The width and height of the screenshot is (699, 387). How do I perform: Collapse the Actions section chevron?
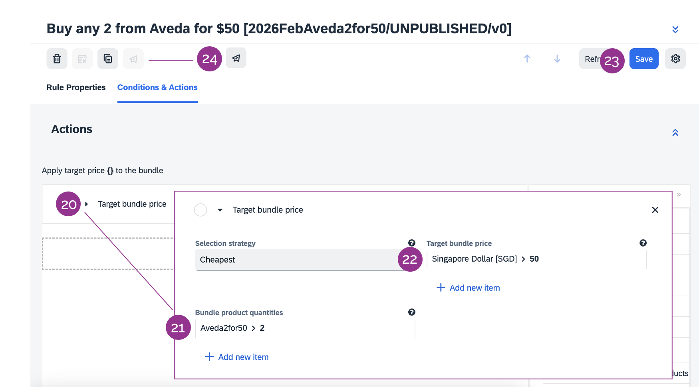[675, 132]
